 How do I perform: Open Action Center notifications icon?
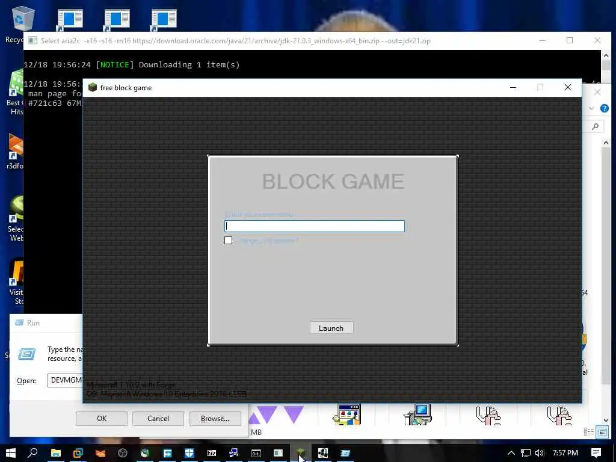596,453
